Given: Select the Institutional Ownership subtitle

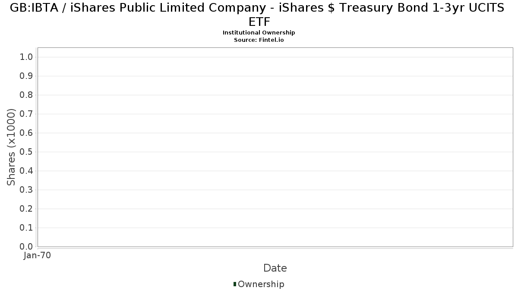Looking at the screenshot, I should point(259,33).
